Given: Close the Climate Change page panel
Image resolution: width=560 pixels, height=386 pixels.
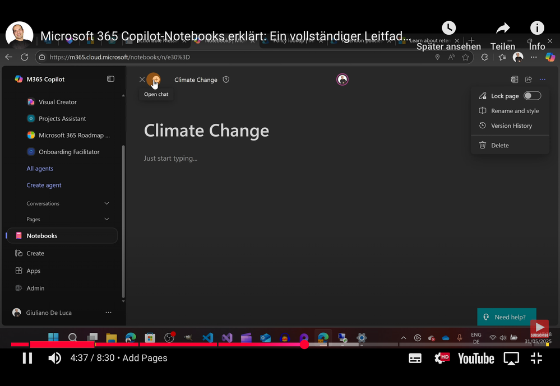Looking at the screenshot, I should 142,79.
